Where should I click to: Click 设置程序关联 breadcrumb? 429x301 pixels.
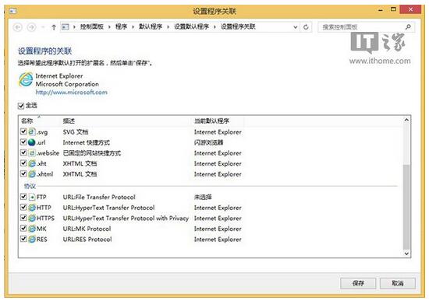pos(238,26)
